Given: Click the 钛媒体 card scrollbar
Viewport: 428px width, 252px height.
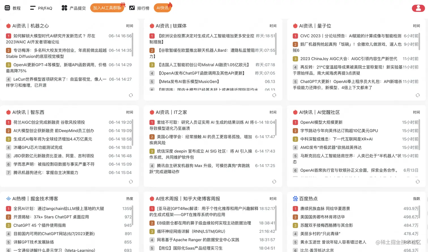Looking at the screenshot, I should coord(276,44).
